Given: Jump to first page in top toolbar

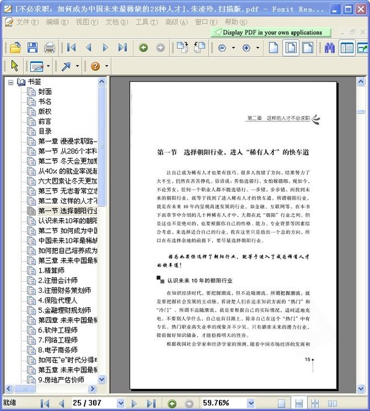Looking at the screenshot, I should pos(72,48).
